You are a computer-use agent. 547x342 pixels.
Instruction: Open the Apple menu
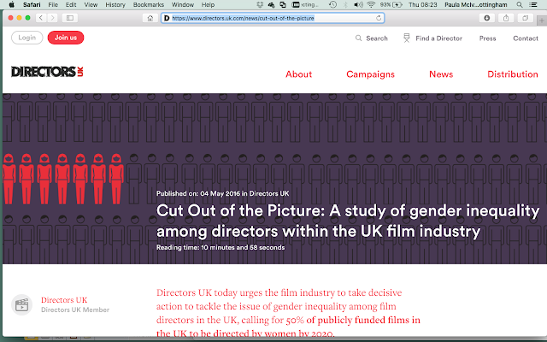click(11, 4)
